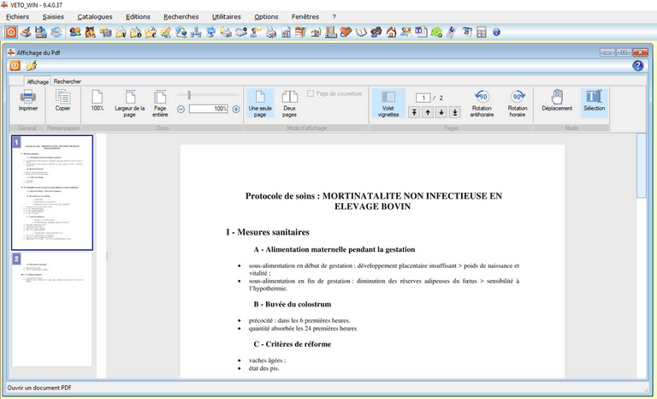Open the Catalogues menu
Viewport: 657px width, 399px height.
95,17
